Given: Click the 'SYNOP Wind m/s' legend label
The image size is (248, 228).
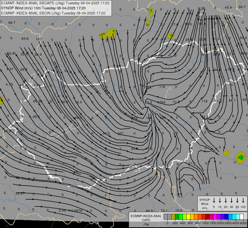Looking at the screenshot, I should click(x=204, y=204).
